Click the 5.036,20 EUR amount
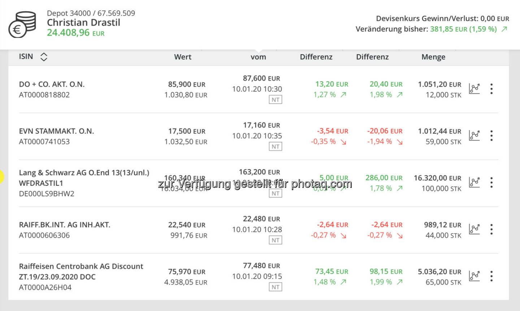This screenshot has width=520, height=311. [440, 272]
